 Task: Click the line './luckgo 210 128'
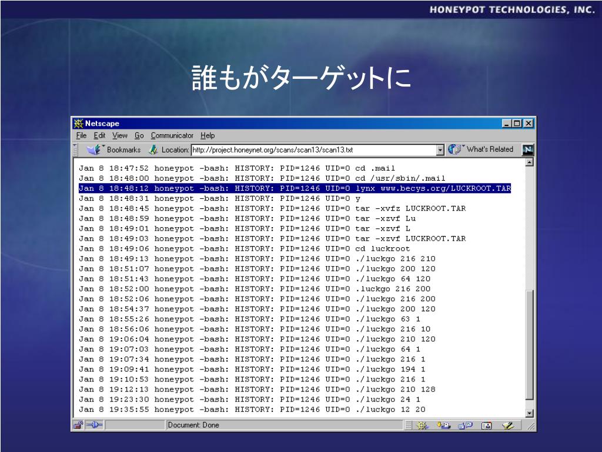pos(257,390)
